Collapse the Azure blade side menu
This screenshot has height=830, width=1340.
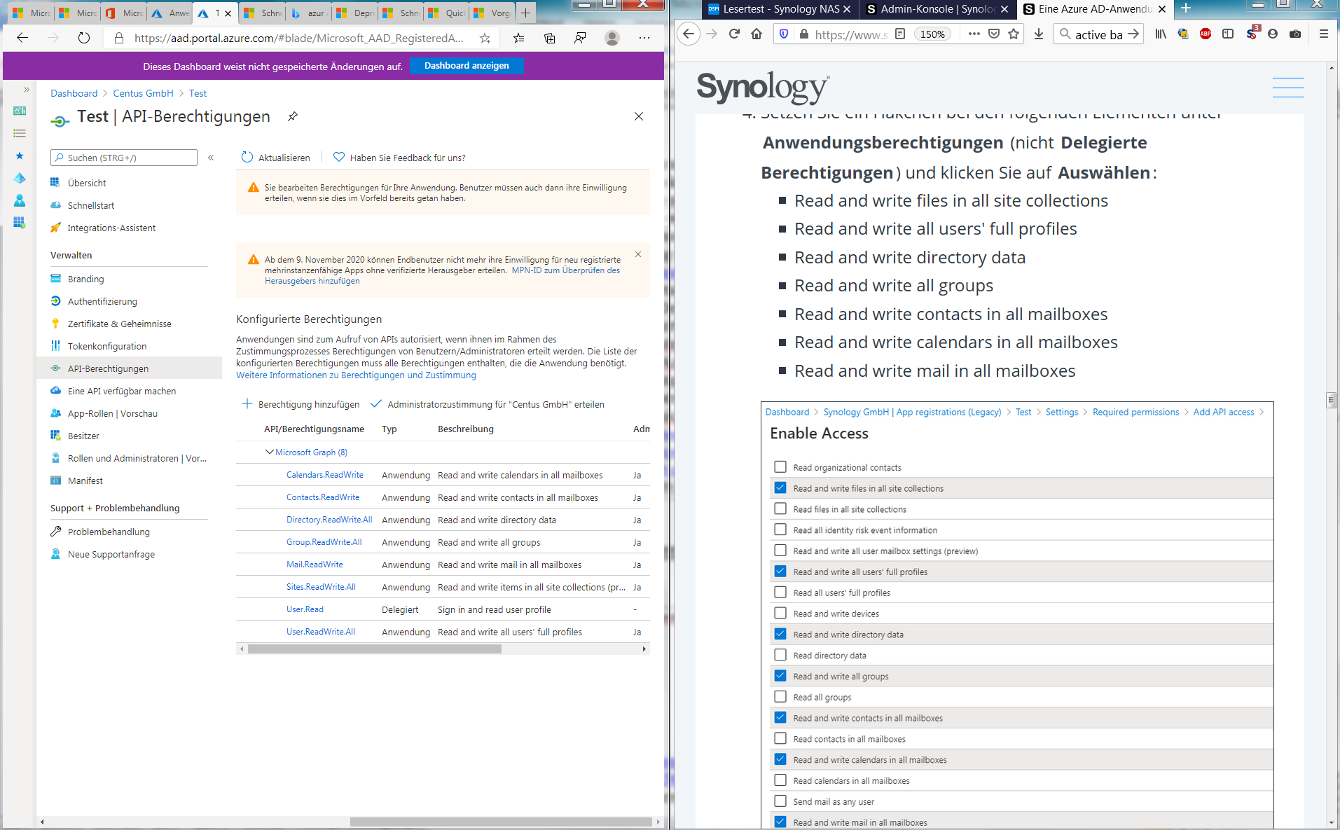(x=211, y=158)
